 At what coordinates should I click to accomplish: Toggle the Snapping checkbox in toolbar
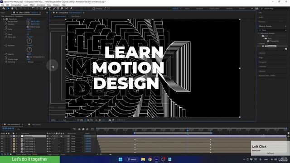point(94,9)
